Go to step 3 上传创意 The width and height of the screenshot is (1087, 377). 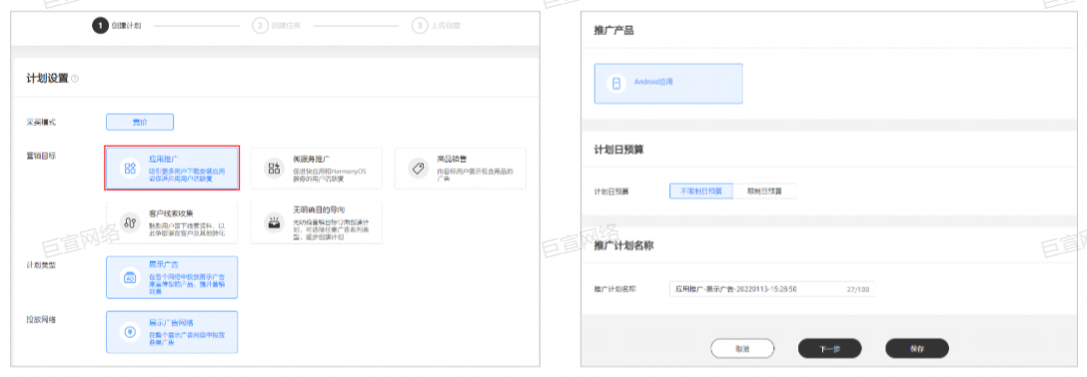click(x=436, y=26)
